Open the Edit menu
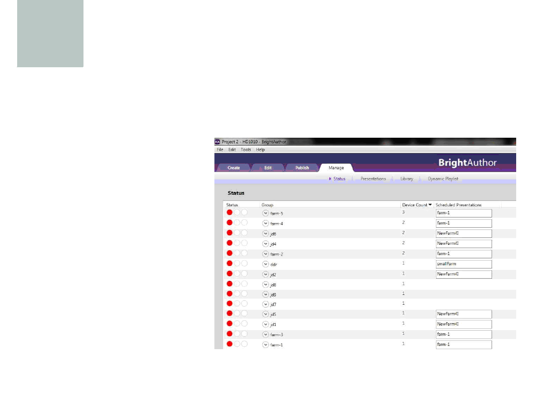Image resolution: width=544 pixels, height=396 pixels. [x=232, y=150]
